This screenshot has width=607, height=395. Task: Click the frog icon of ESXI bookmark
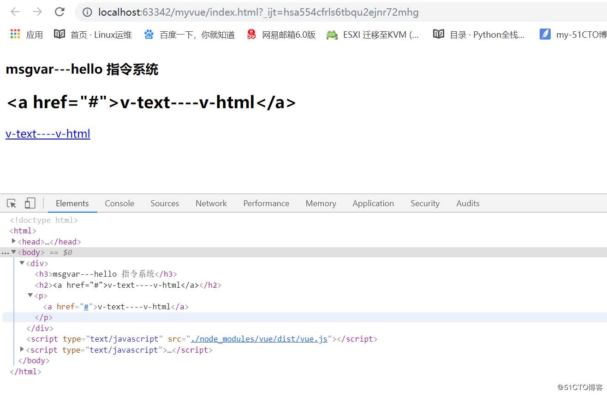tap(332, 35)
